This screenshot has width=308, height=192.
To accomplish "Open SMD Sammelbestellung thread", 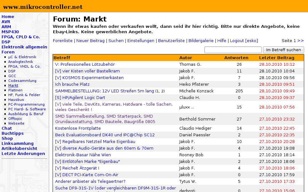I will click(x=105, y=119).
